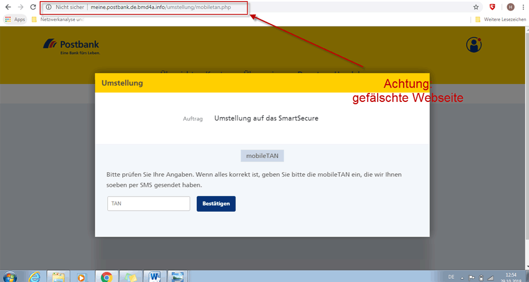Click the address bar URL text
The height and width of the screenshot is (282, 529).
click(161, 7)
